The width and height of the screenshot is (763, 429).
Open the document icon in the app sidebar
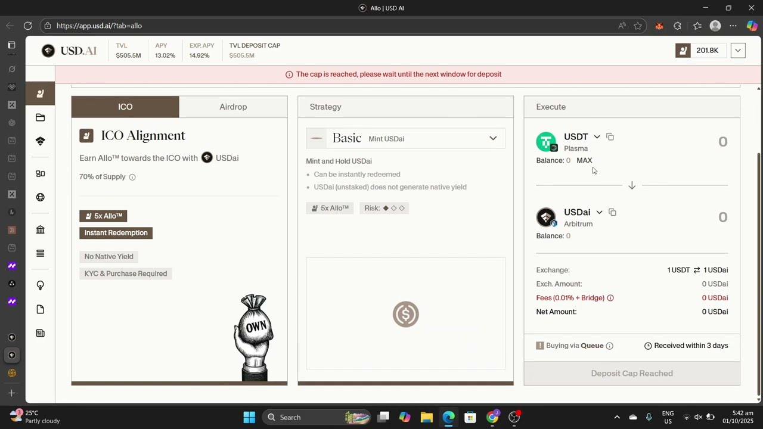click(x=41, y=309)
